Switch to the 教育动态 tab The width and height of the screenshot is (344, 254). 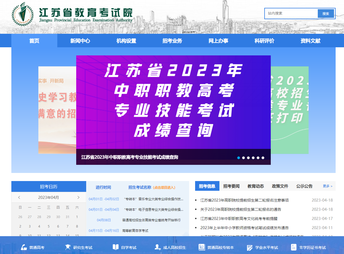point(256,186)
